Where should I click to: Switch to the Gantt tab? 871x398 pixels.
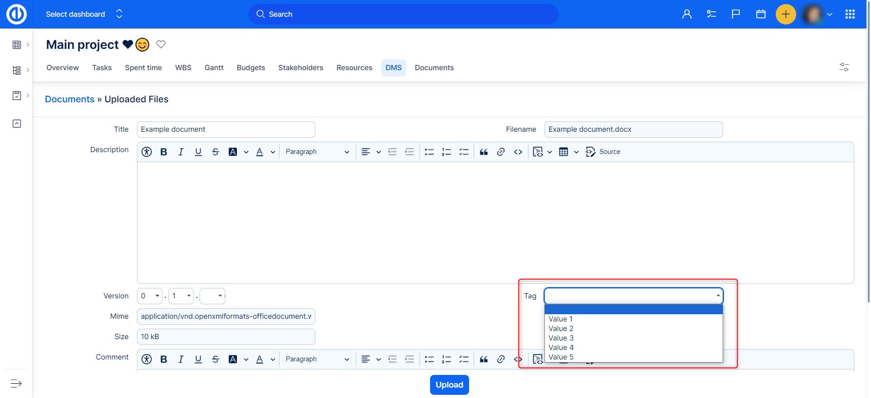click(214, 68)
